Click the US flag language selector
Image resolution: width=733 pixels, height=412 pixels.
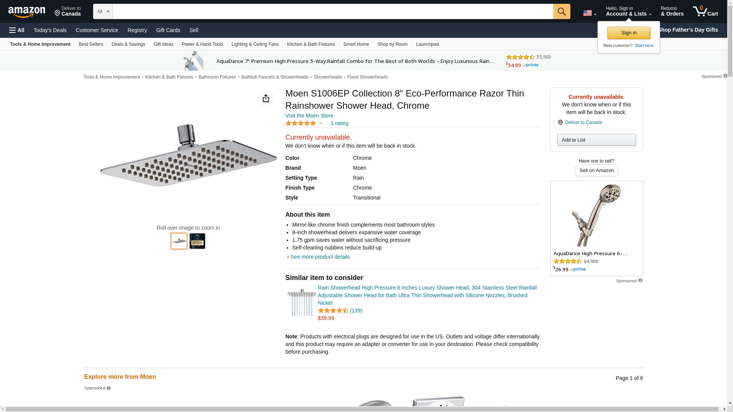589,13
